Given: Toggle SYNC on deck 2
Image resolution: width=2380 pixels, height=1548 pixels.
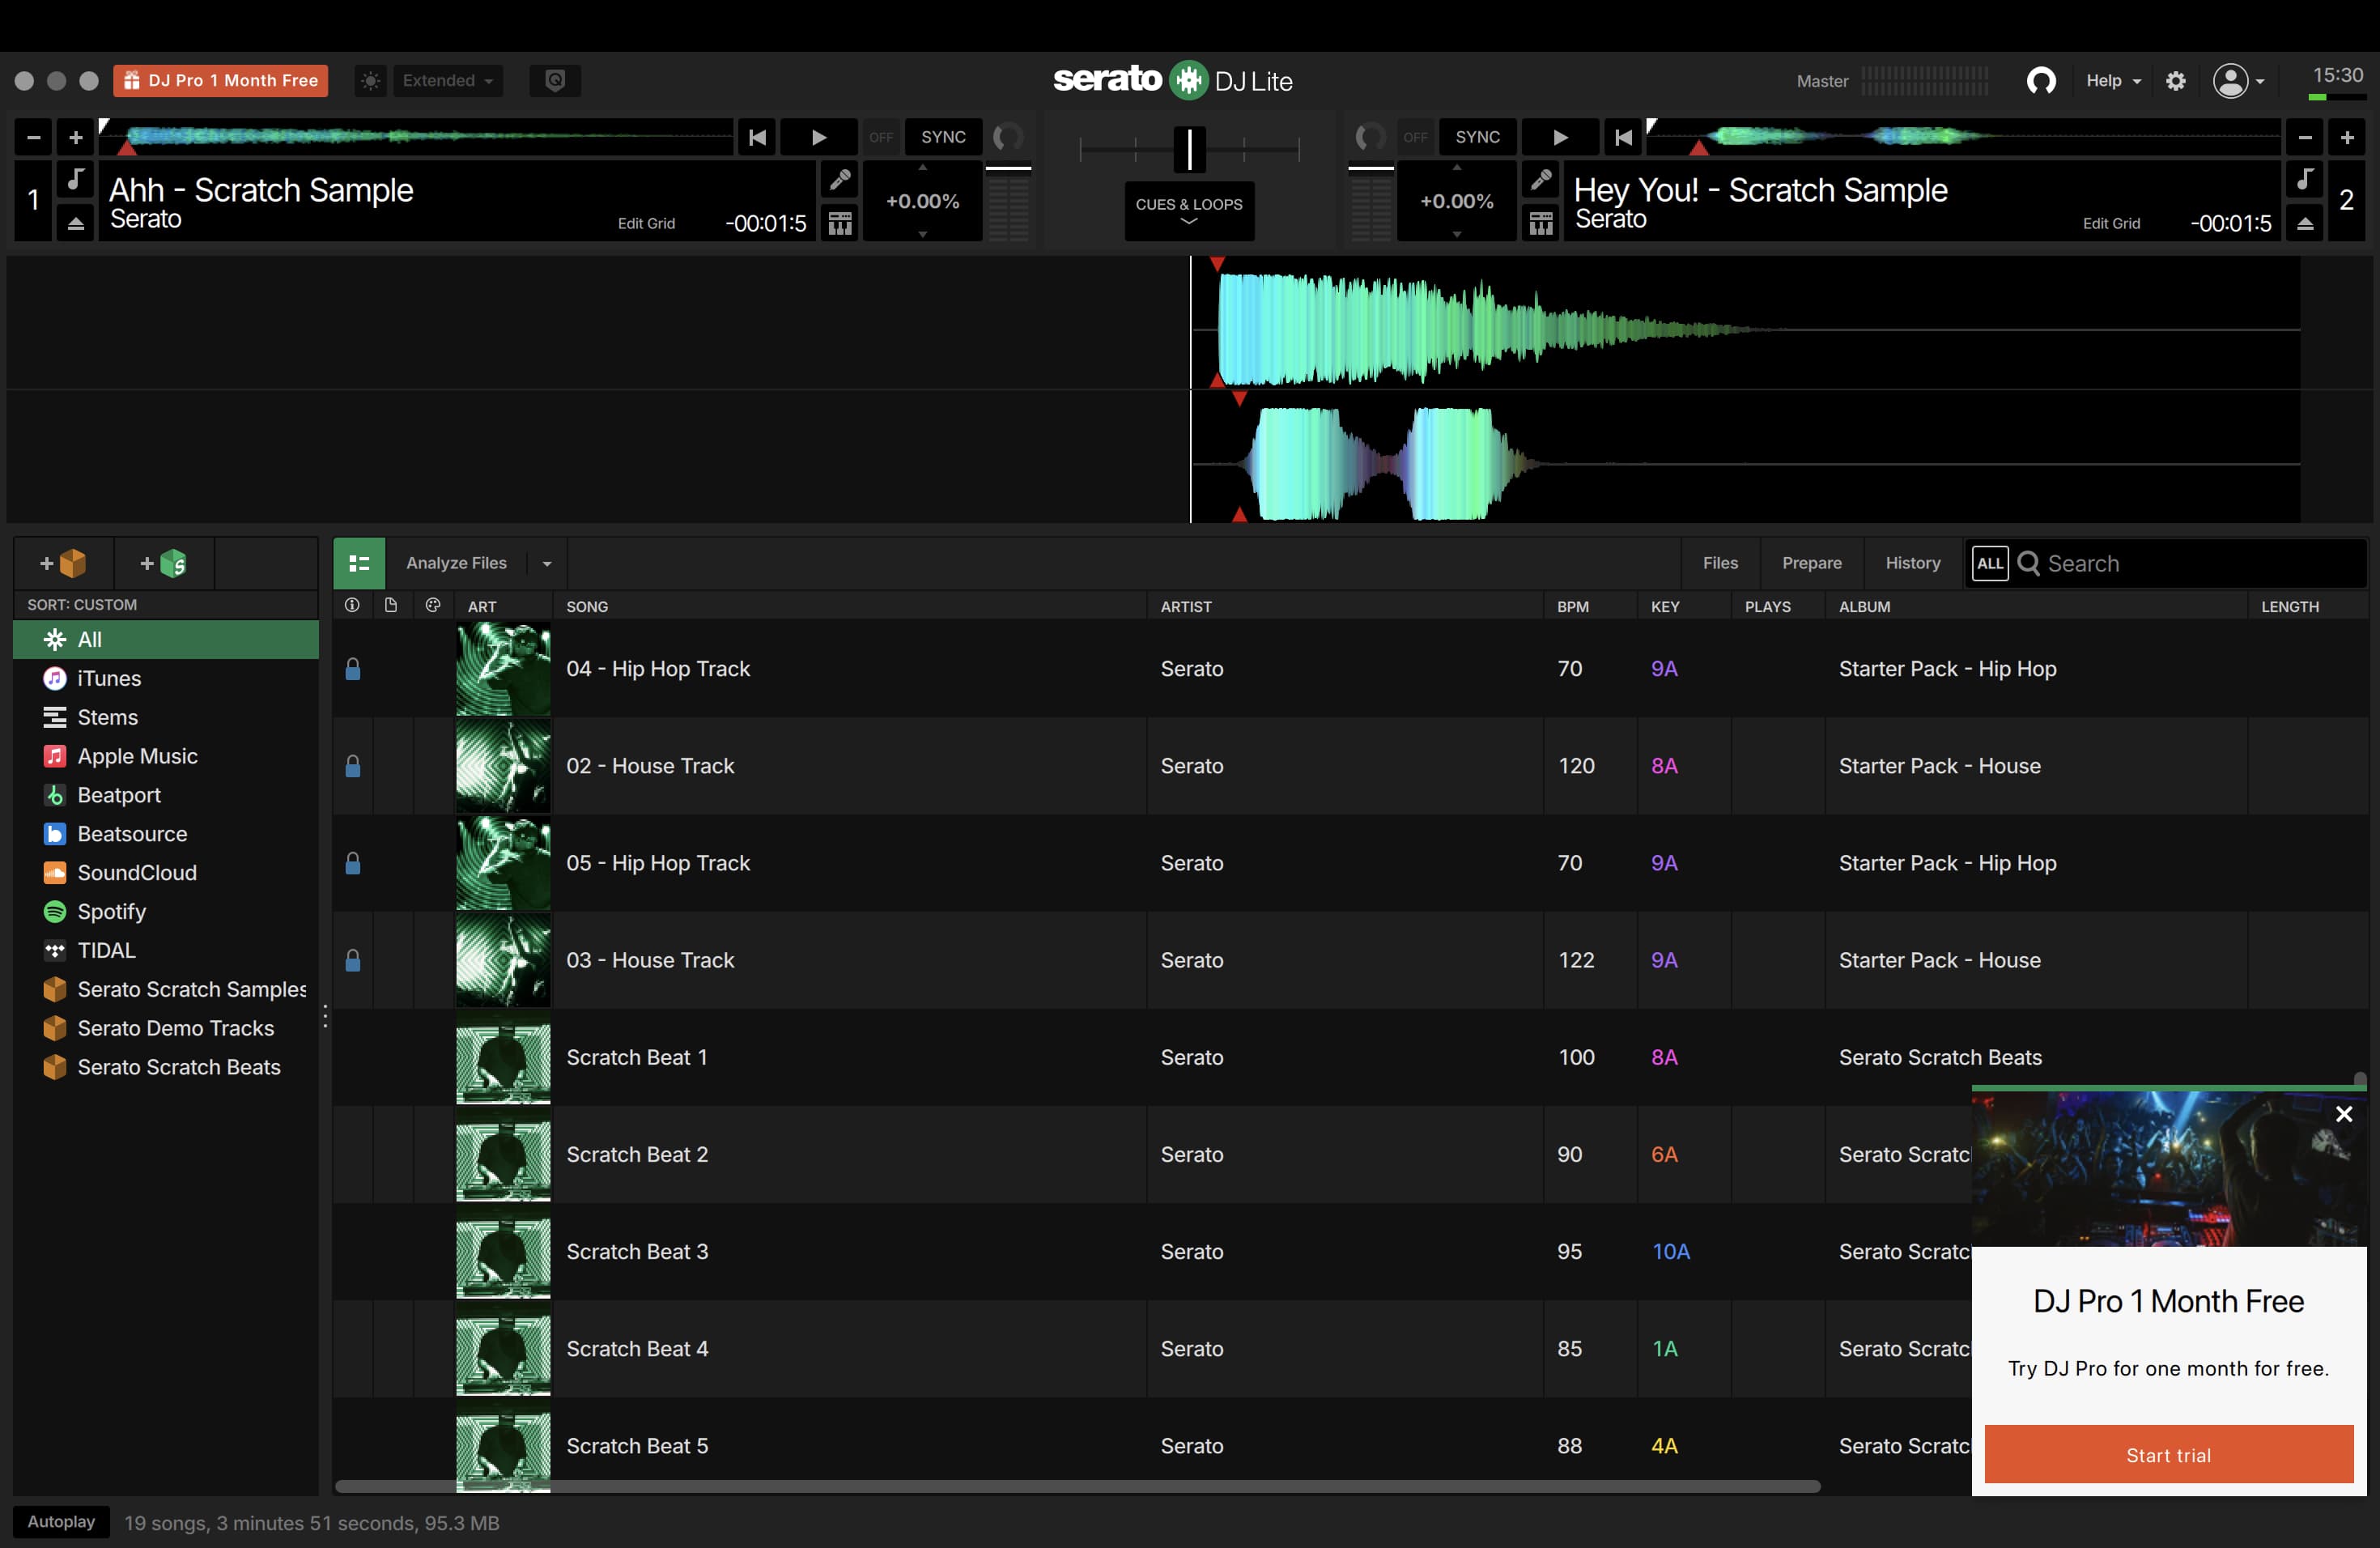Looking at the screenshot, I should pyautogui.click(x=1477, y=137).
